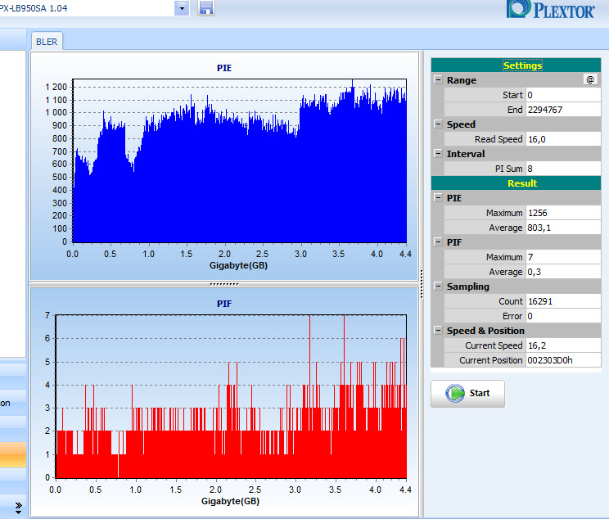Click the Plextor logo
The height and width of the screenshot is (519, 609).
pyautogui.click(x=550, y=9)
